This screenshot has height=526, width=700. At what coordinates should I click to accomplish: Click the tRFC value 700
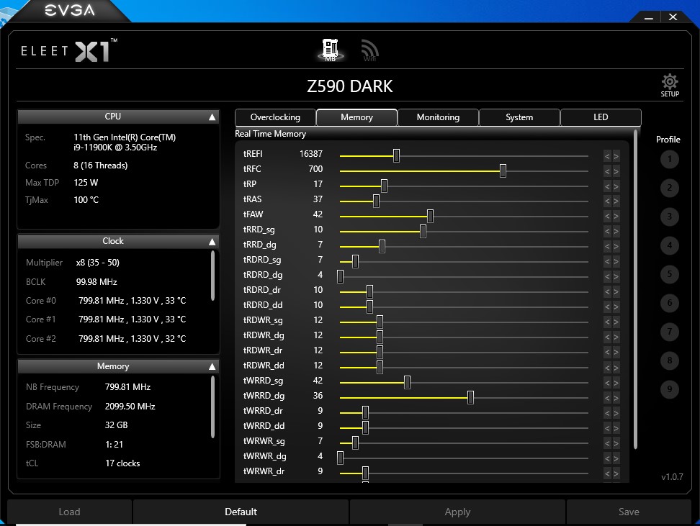315,169
